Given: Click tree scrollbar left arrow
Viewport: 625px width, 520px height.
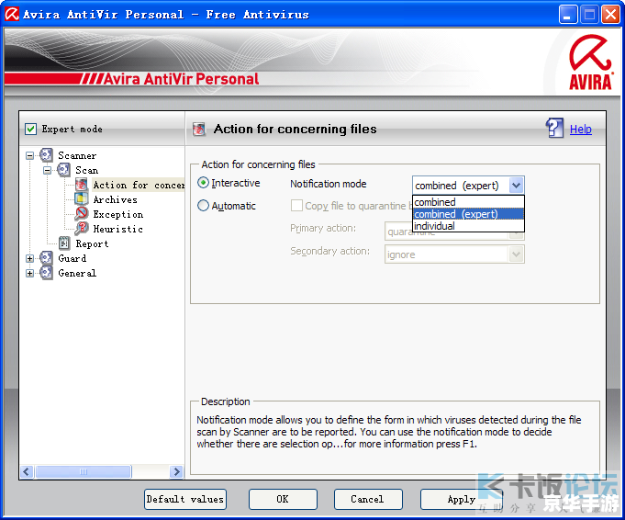Looking at the screenshot, I should click(x=27, y=471).
